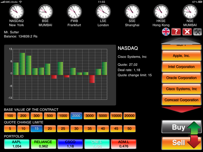Set the contract base value to 5000
This screenshot has width=203, height=152.
[103, 116]
